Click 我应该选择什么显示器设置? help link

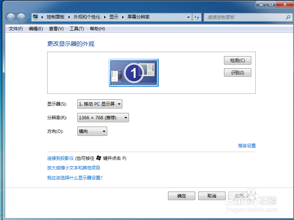point(75,178)
